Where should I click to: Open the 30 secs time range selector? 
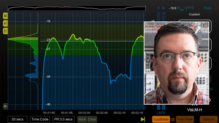tap(18, 119)
